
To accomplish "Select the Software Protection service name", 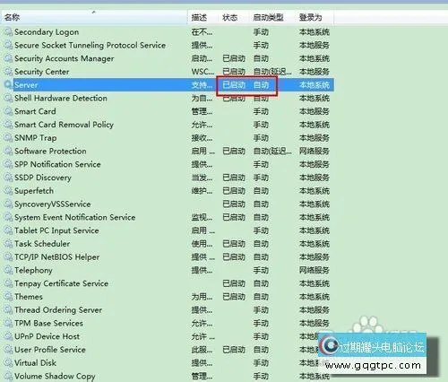I will (x=50, y=151).
